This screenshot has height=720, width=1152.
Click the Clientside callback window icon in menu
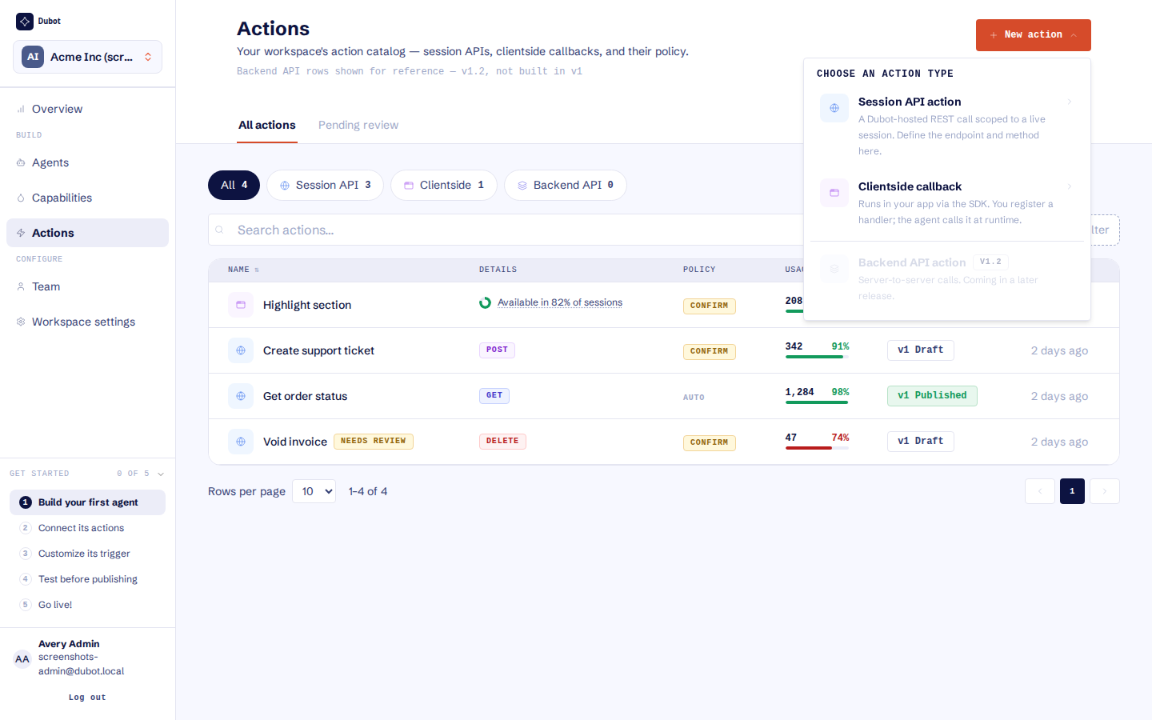click(834, 193)
